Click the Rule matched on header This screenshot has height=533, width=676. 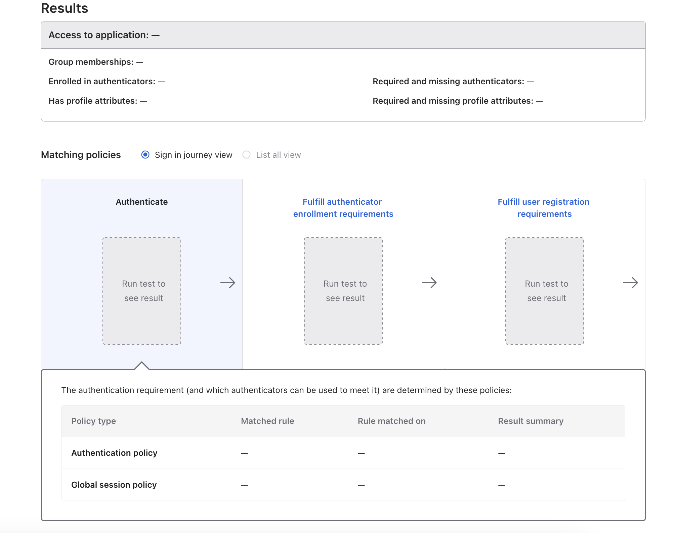point(391,421)
